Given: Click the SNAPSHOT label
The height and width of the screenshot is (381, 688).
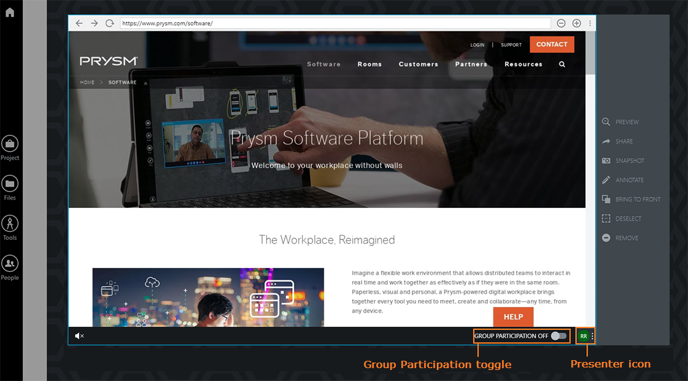Looking at the screenshot, I should 630,161.
